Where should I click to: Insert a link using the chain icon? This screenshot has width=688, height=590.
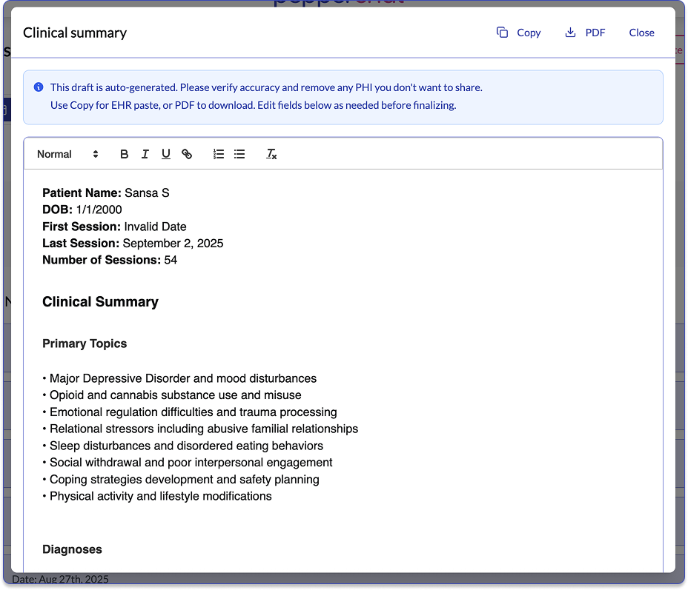click(187, 154)
